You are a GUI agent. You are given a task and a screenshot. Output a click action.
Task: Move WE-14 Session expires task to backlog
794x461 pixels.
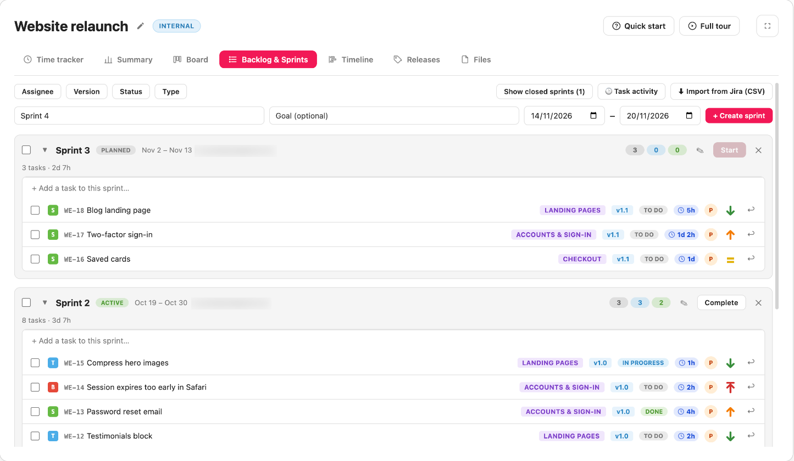click(x=751, y=387)
